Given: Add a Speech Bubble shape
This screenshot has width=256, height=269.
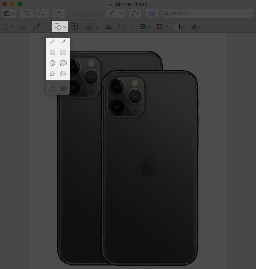Looking at the screenshot, I should coord(63,63).
